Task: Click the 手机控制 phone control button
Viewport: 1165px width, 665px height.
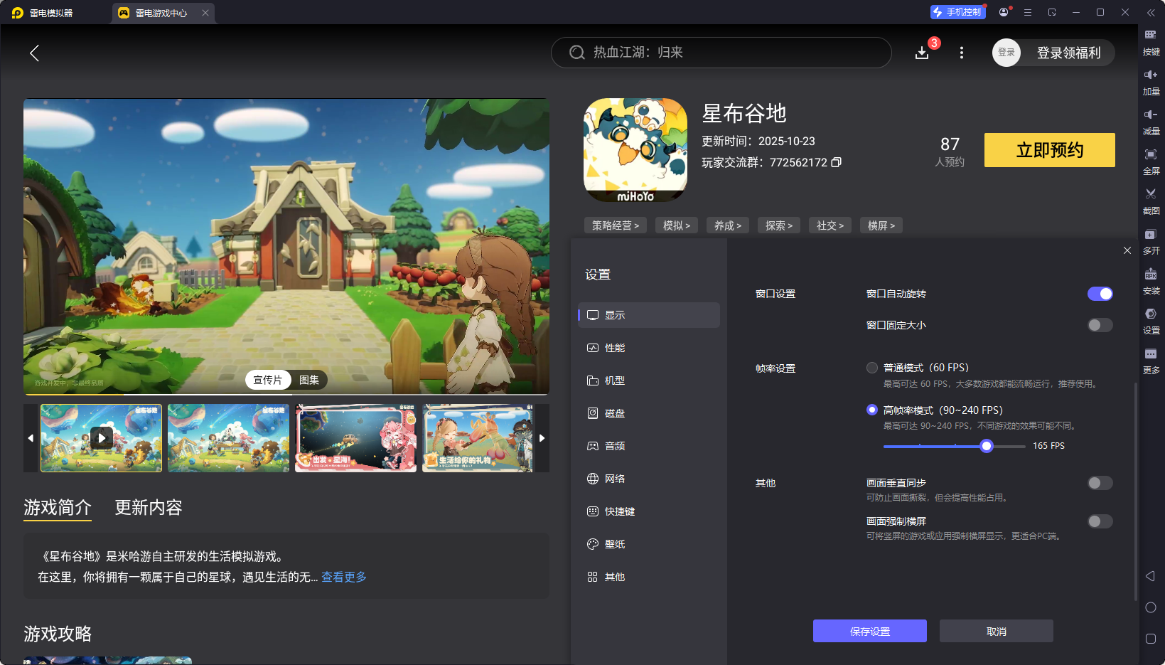Action: tap(957, 12)
